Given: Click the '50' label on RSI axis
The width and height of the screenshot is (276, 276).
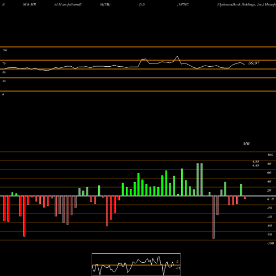Looking at the screenshot, I should (4, 72).
